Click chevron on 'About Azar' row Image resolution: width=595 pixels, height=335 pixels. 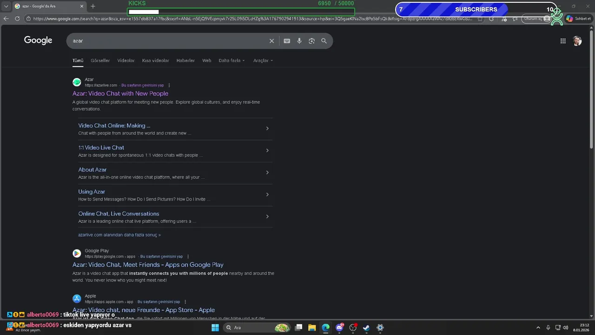267,173
